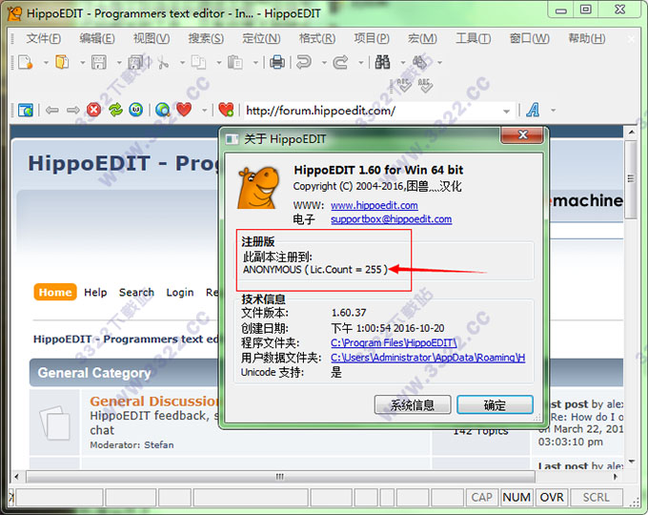
Task: Open the 文件(F) menu
Action: 44,38
